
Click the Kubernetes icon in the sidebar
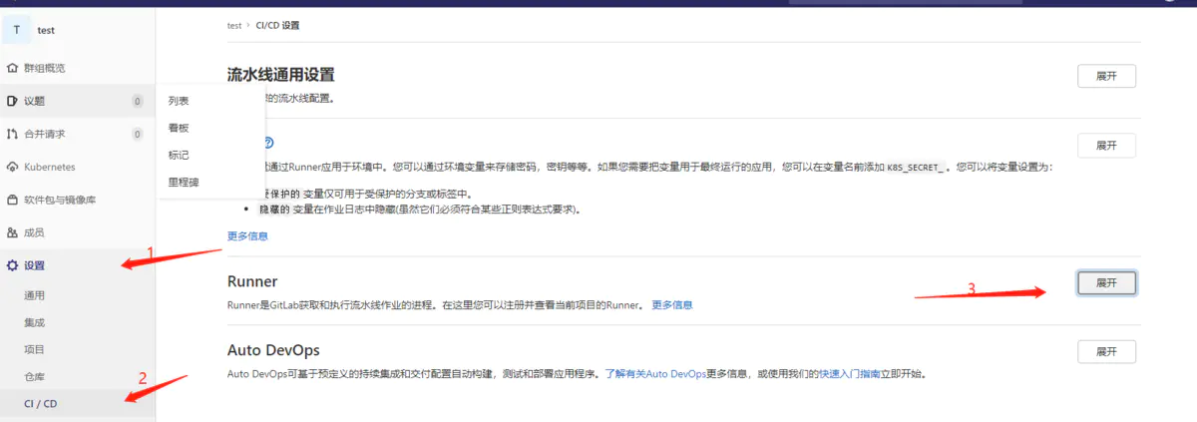pyautogui.click(x=12, y=167)
